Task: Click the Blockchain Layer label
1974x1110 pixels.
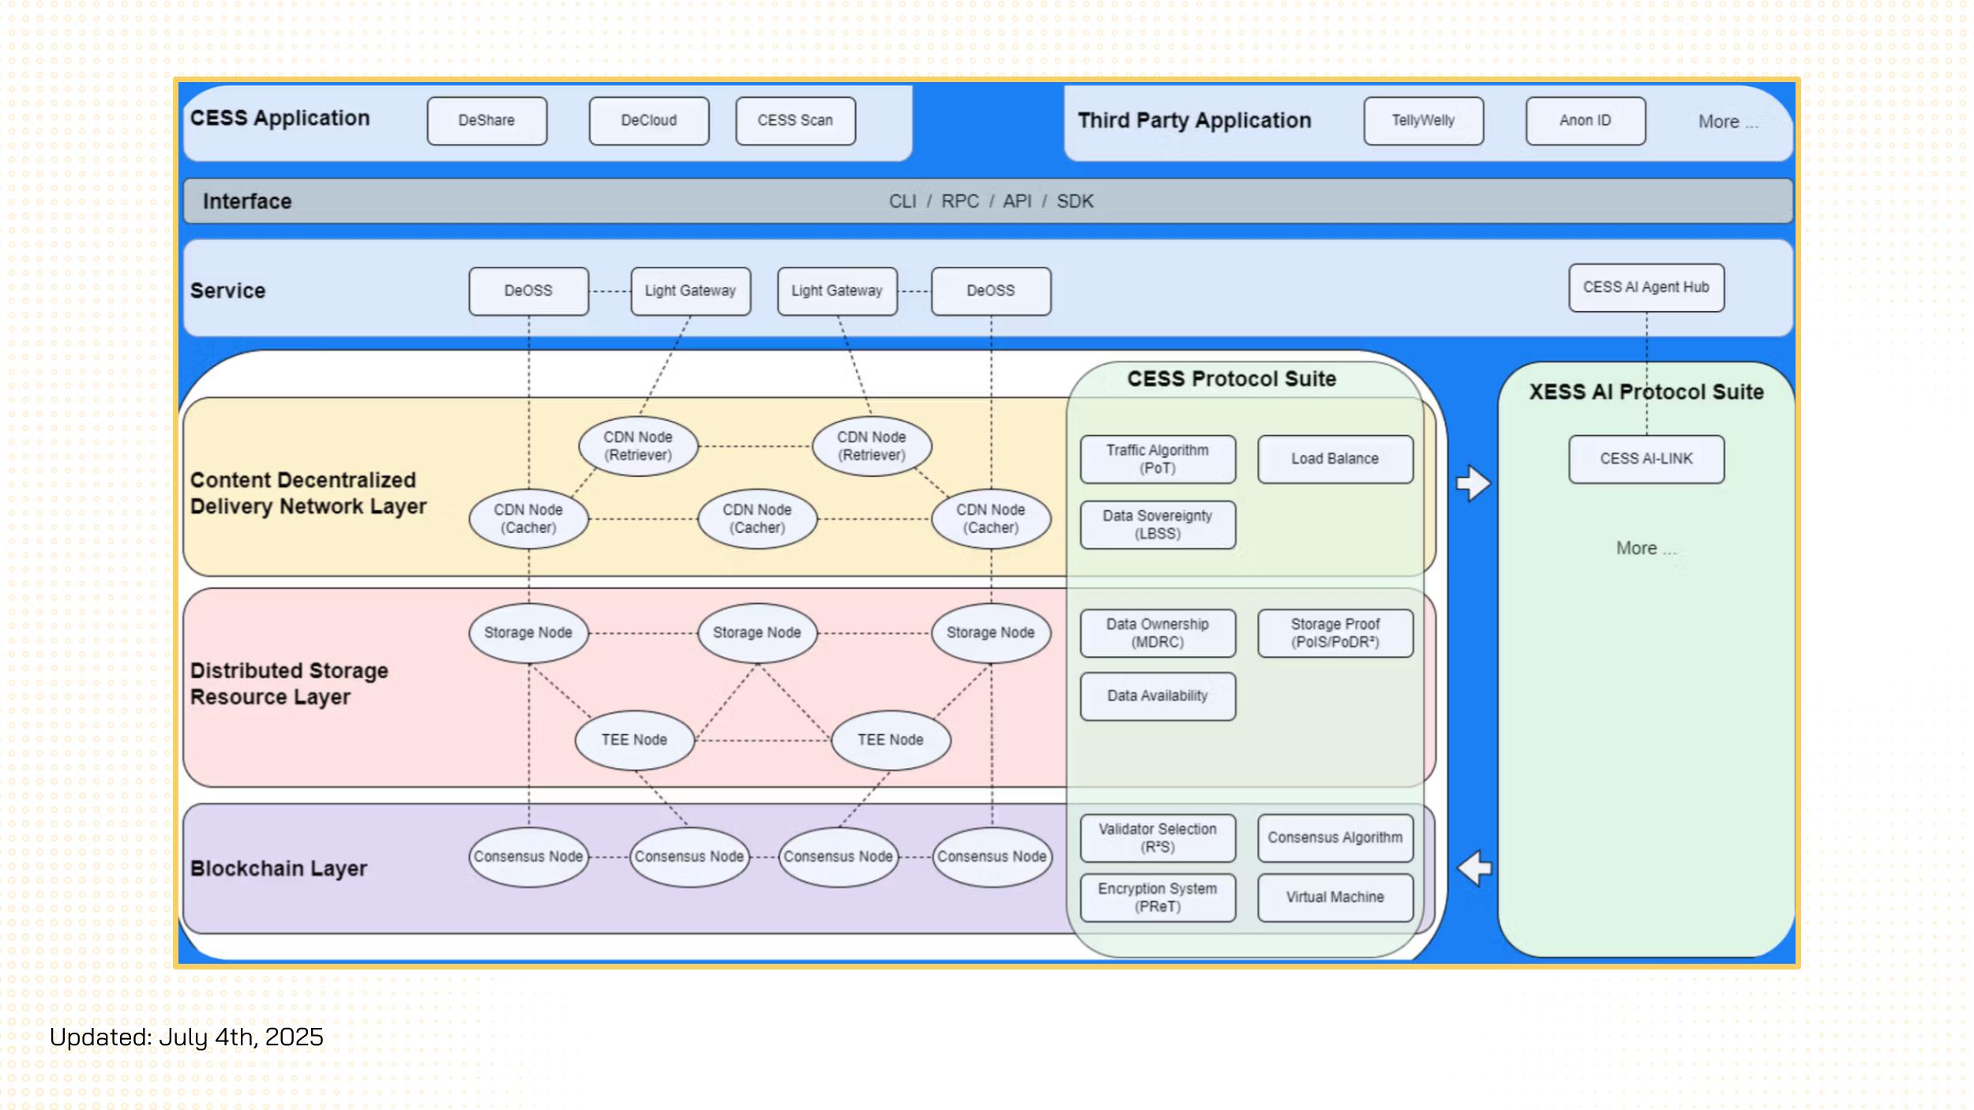Action: click(x=278, y=868)
